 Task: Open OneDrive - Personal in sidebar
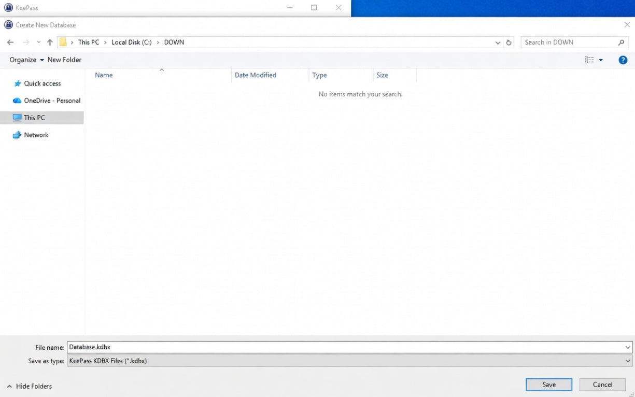[52, 101]
